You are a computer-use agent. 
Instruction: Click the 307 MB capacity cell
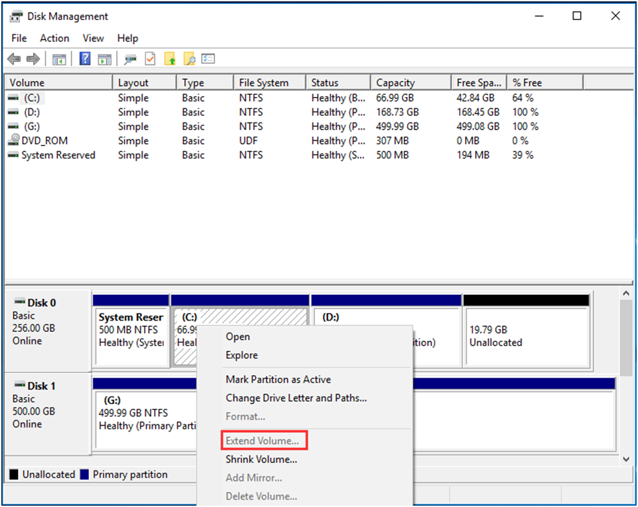pos(392,141)
